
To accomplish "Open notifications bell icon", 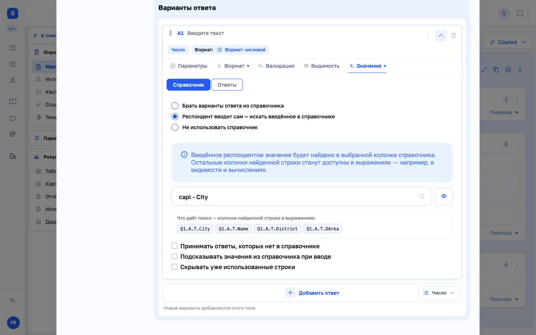I will pos(520,13).
